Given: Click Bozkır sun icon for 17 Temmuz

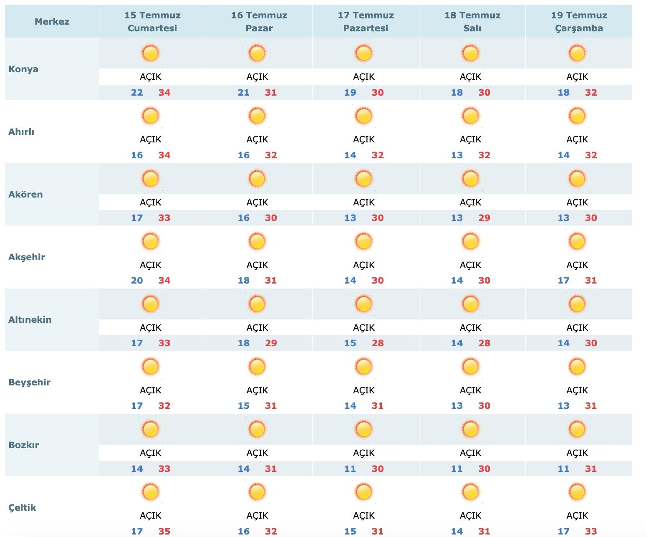Looking at the screenshot, I should pyautogui.click(x=363, y=429).
